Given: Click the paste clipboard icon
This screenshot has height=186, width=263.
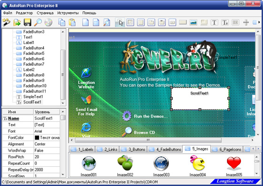Looking at the screenshot, I should click(x=72, y=22).
